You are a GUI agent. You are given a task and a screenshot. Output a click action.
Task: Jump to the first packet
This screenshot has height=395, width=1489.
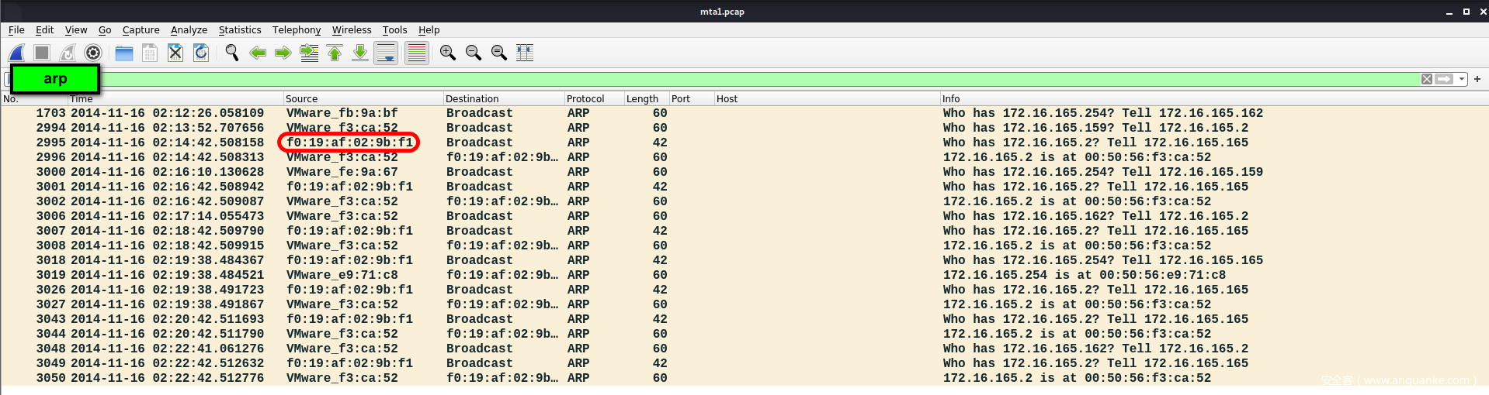(335, 53)
